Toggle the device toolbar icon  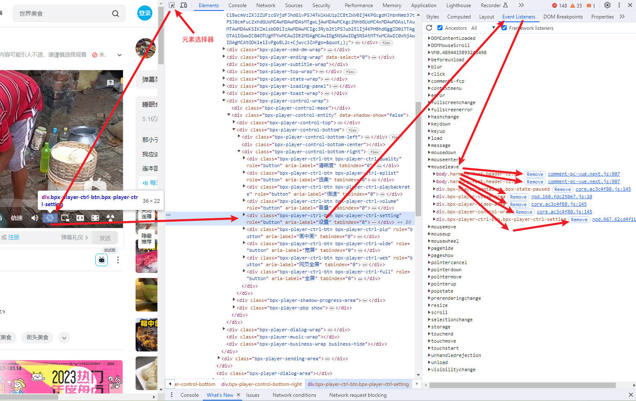tap(183, 5)
